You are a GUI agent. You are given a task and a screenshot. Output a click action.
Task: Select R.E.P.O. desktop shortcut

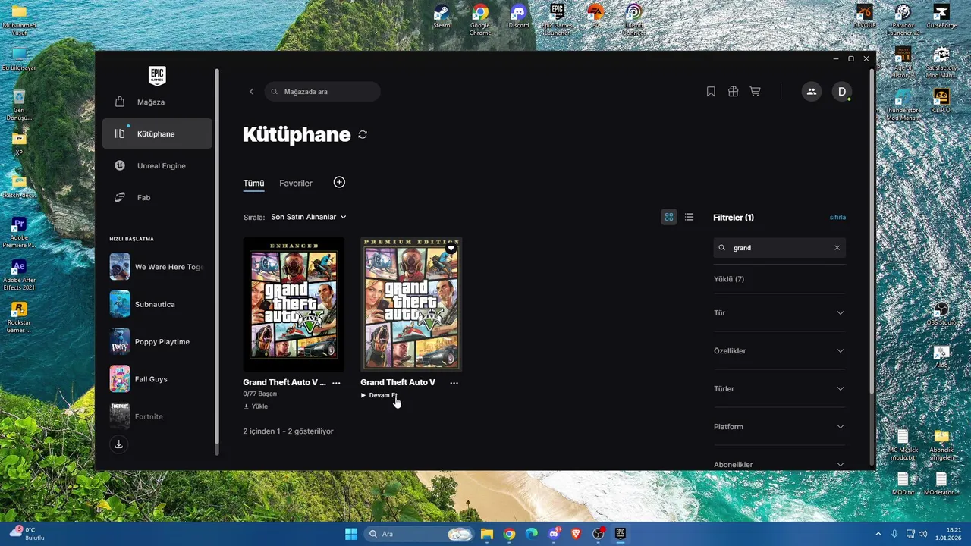click(x=941, y=102)
